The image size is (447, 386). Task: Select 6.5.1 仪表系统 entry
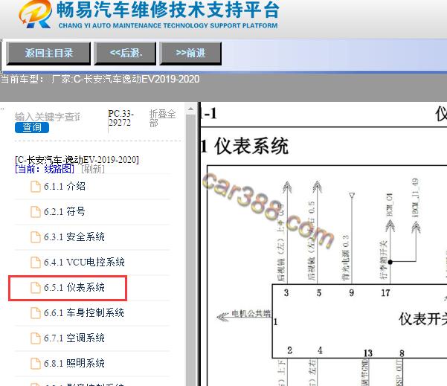[74, 287]
